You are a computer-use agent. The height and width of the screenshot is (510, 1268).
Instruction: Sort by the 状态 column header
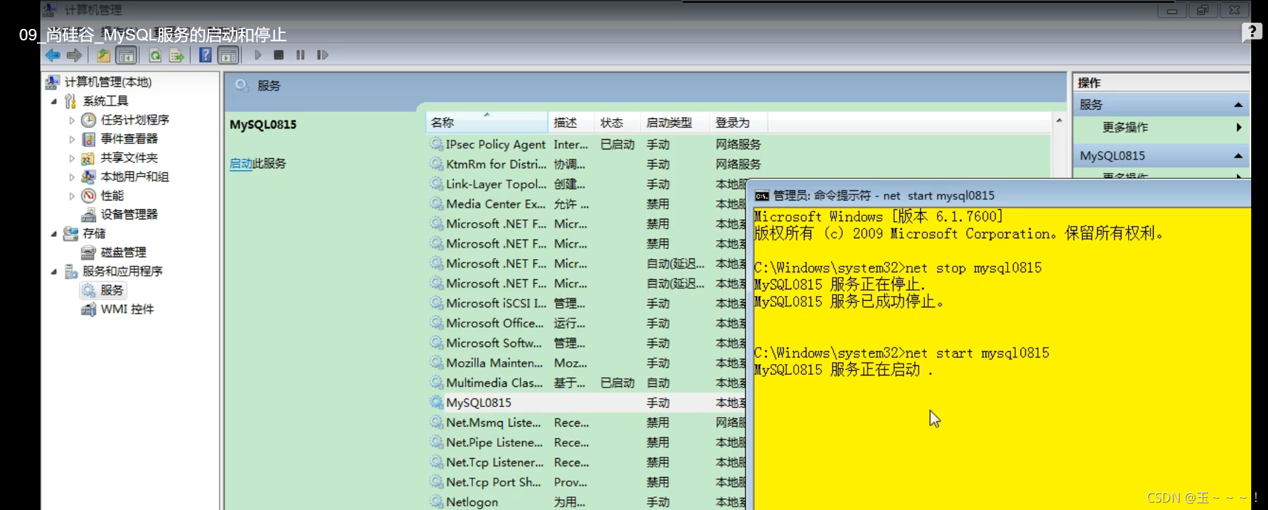[617, 122]
